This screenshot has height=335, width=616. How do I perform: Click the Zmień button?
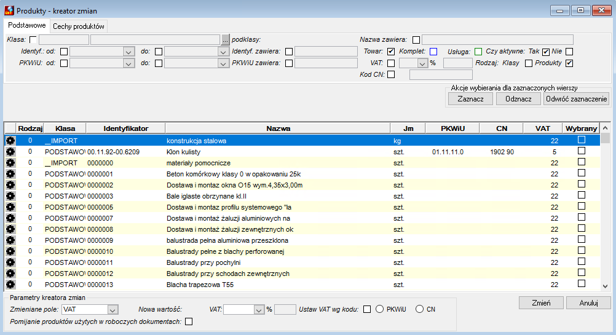pos(542,303)
